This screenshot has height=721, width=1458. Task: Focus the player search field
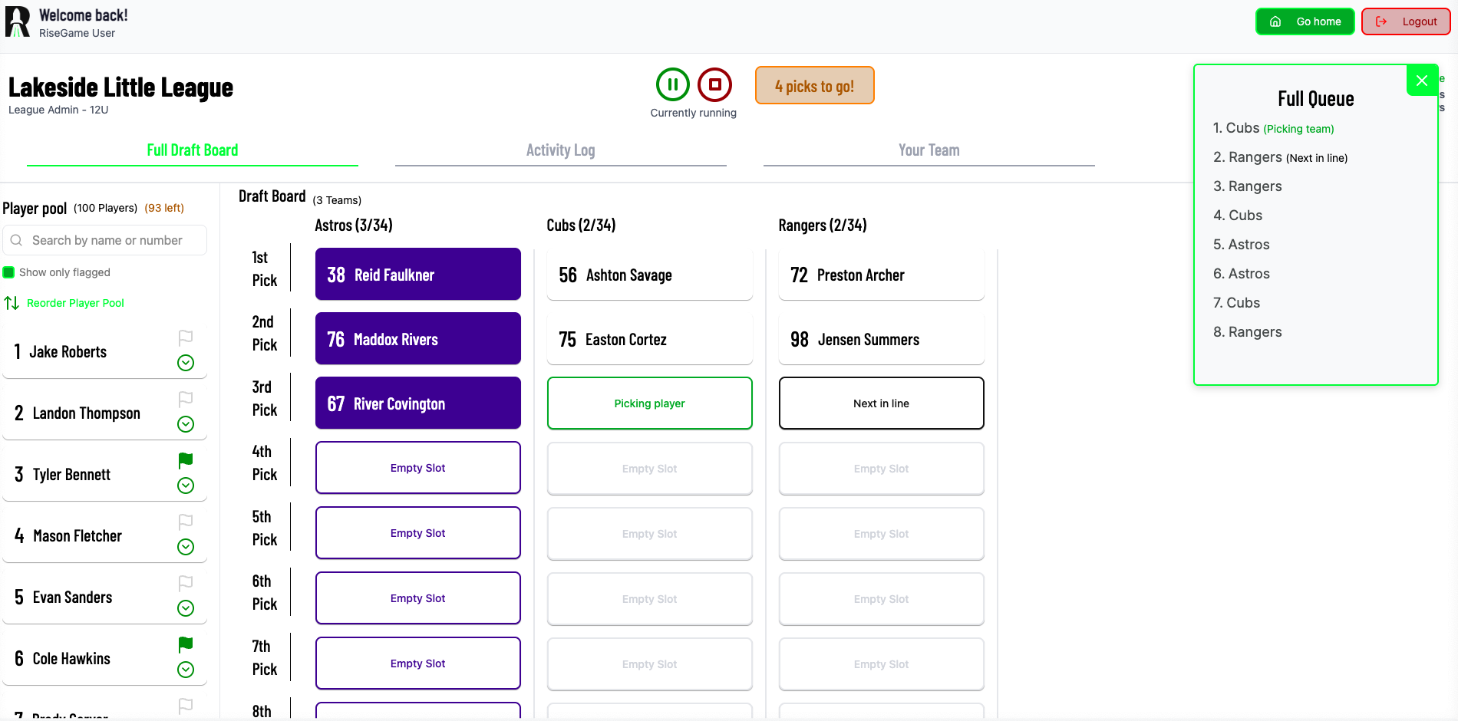[105, 240]
